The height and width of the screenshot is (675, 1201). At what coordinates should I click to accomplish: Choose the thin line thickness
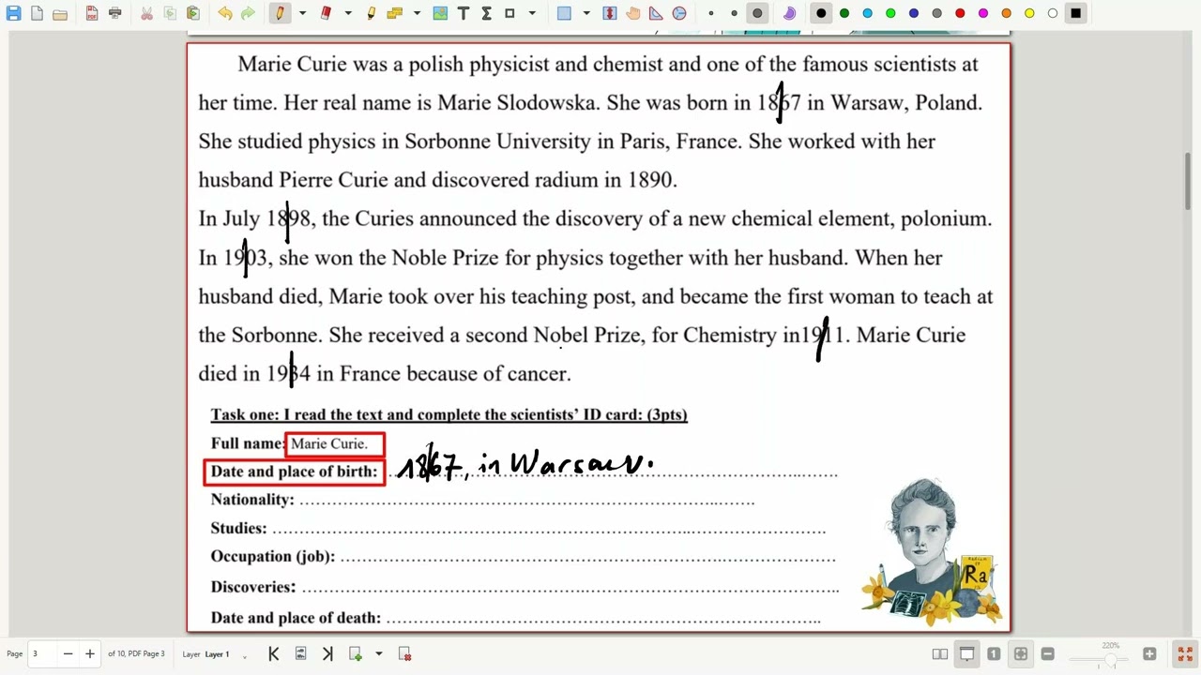pos(711,13)
